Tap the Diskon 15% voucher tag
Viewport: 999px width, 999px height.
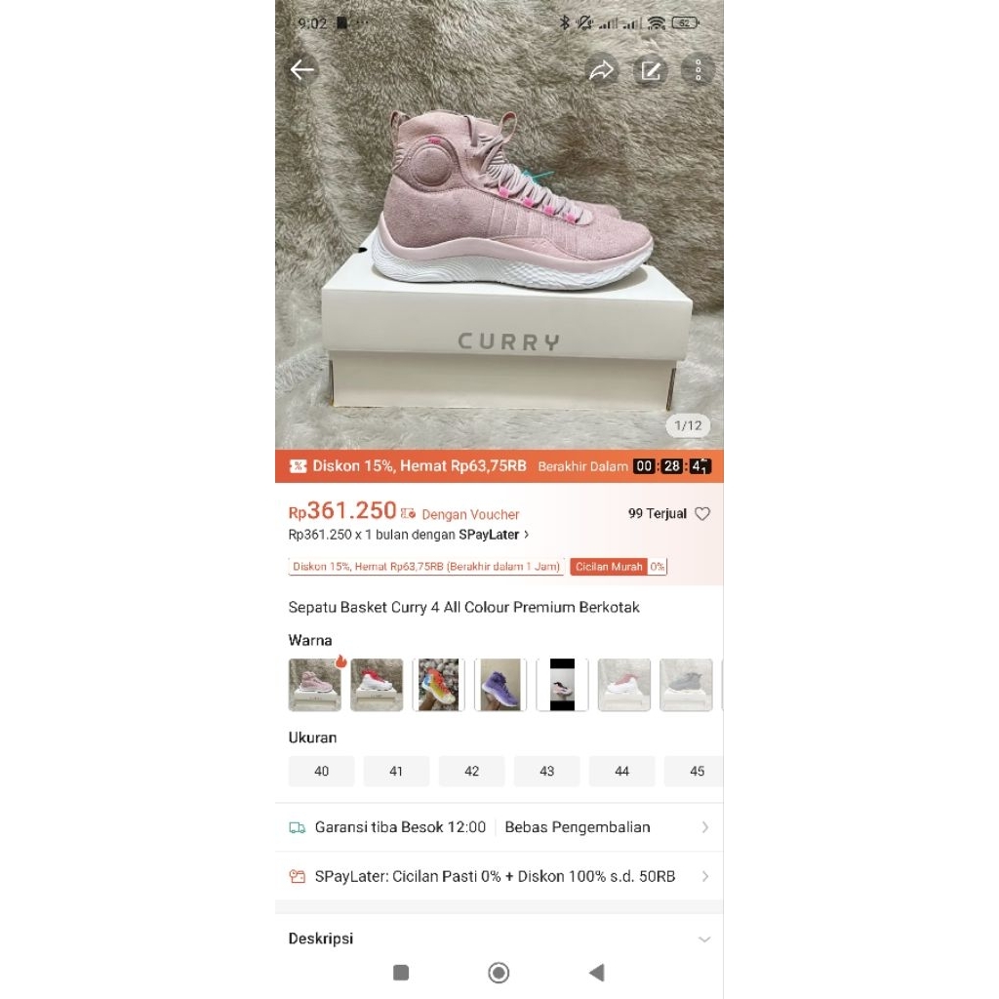coord(426,567)
